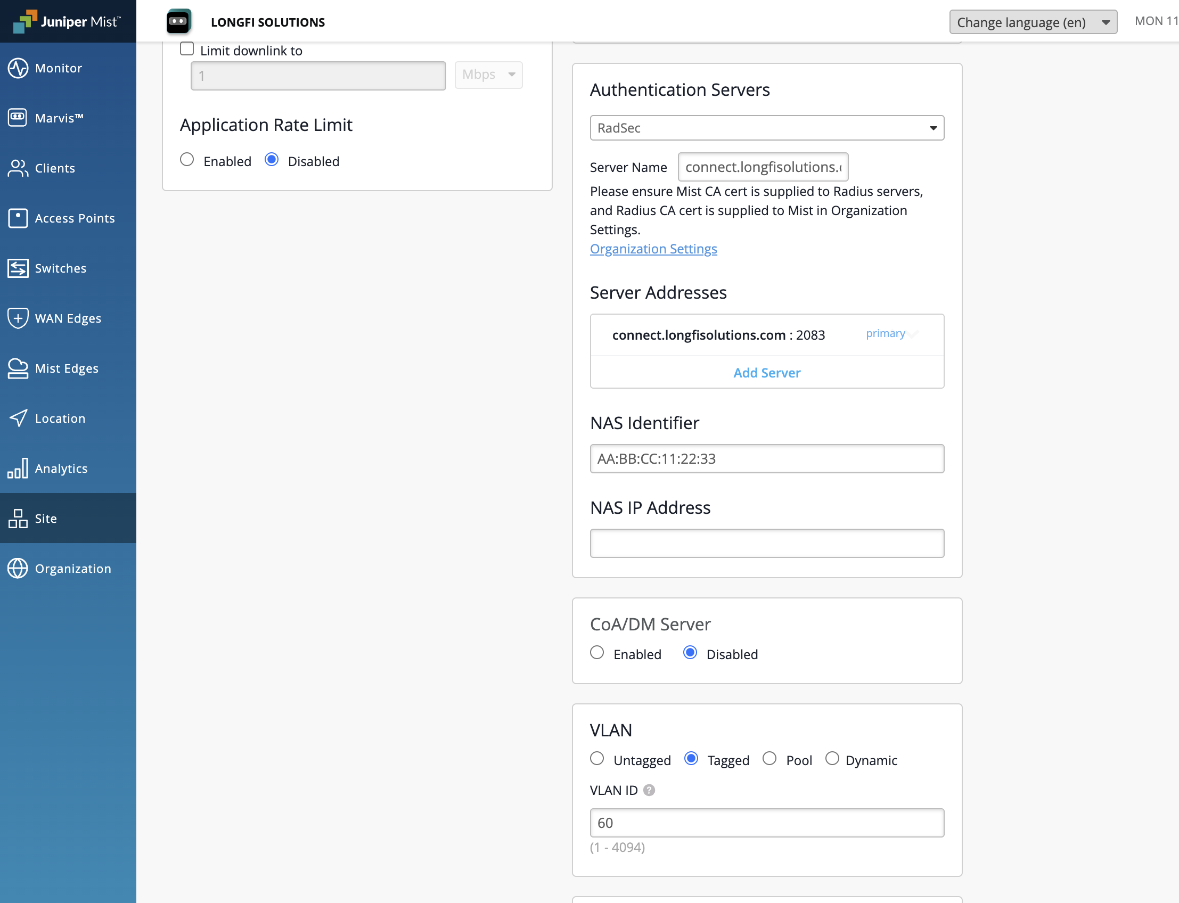1179x903 pixels.
Task: Go to Clients section
Action: click(68, 168)
